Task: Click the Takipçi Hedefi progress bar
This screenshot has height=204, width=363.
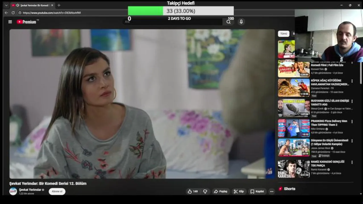Action: point(181,11)
